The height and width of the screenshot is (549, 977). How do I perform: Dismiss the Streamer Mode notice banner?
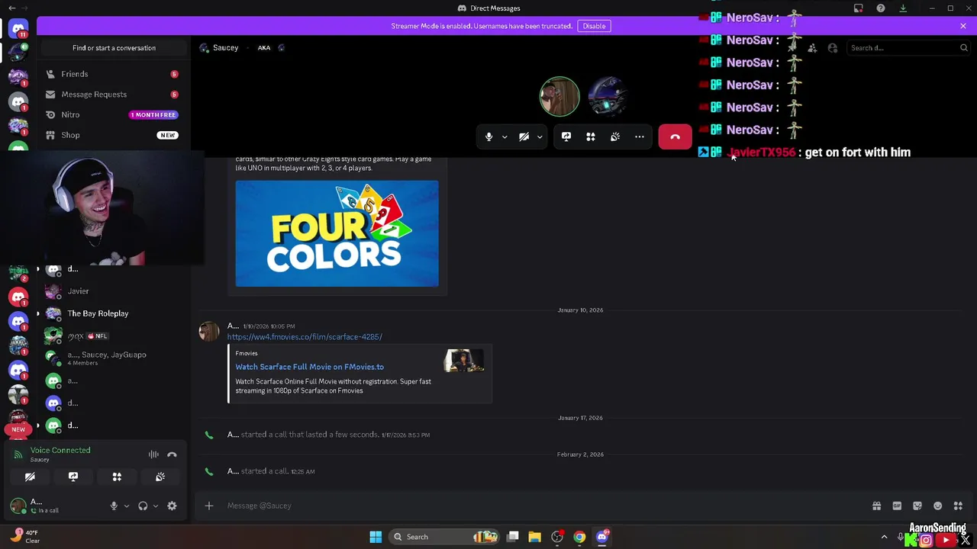963,26
